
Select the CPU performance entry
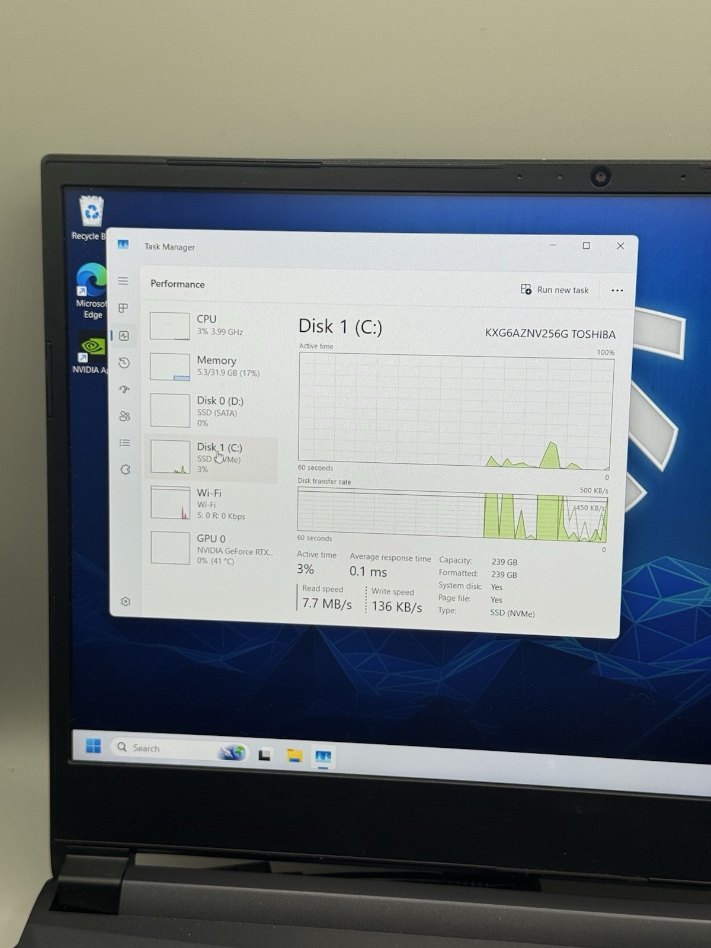(x=212, y=325)
